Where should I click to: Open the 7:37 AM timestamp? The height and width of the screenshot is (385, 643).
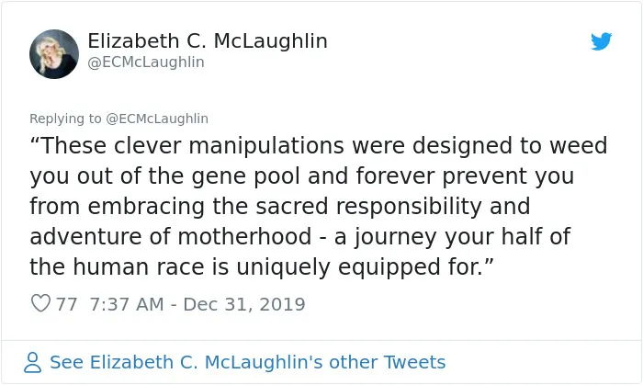(127, 304)
